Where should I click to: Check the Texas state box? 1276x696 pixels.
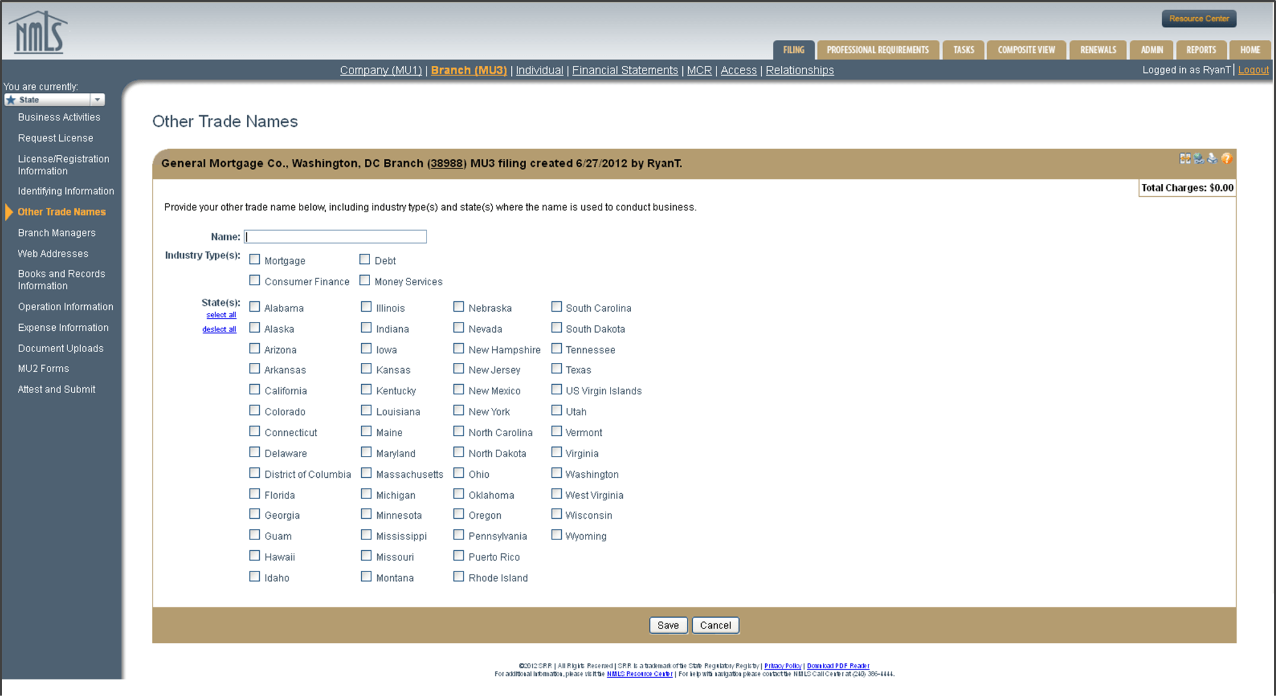click(556, 369)
